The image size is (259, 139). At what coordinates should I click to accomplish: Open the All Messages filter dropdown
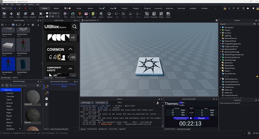point(87,103)
